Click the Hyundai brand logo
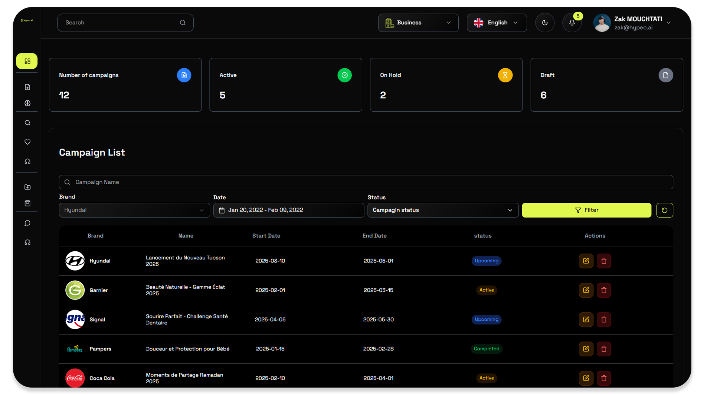Image resolution: width=704 pixels, height=395 pixels. [75, 261]
